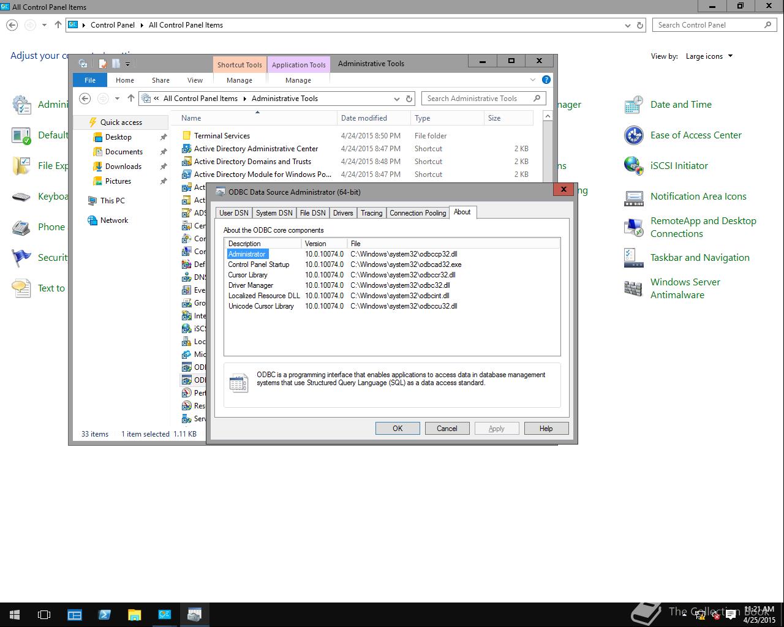Select Control Panel Startup row
The image size is (784, 627).
point(392,265)
